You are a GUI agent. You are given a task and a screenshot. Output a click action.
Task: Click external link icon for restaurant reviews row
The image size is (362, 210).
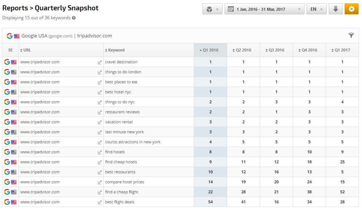(99, 112)
